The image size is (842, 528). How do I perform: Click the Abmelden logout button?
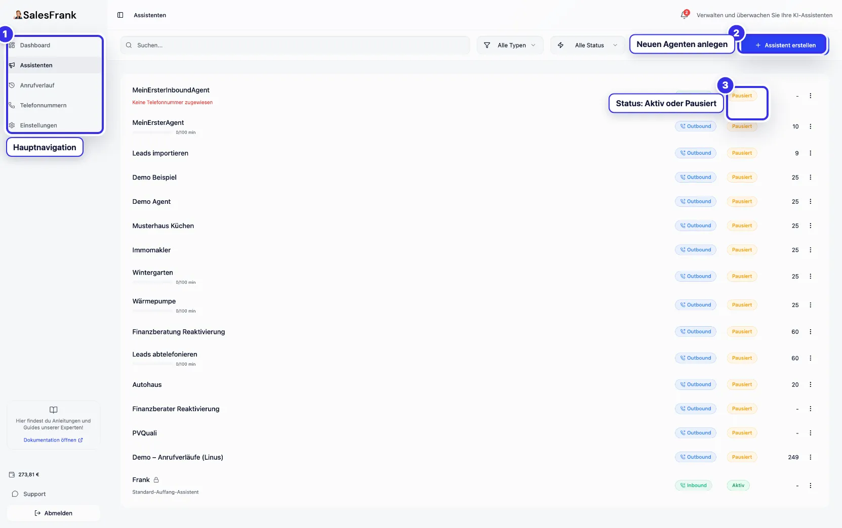tap(53, 513)
